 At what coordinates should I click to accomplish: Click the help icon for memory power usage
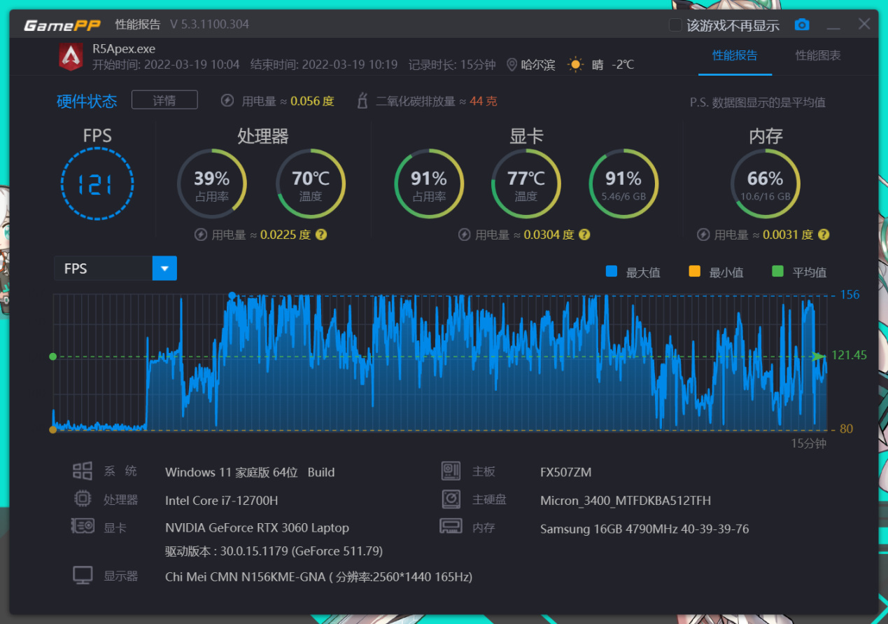824,235
